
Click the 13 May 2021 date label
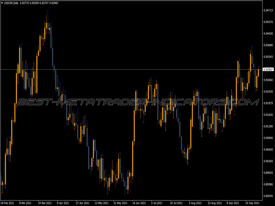coord(101,203)
